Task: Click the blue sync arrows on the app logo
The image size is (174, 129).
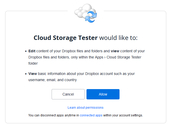Action: (x=91, y=17)
